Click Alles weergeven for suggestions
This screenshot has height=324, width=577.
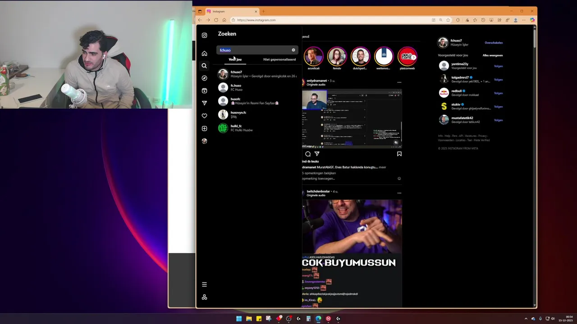(x=493, y=55)
